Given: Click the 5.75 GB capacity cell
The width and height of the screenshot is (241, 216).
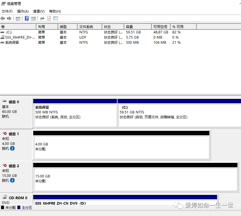Looking at the screenshot, I should (x=132, y=37).
